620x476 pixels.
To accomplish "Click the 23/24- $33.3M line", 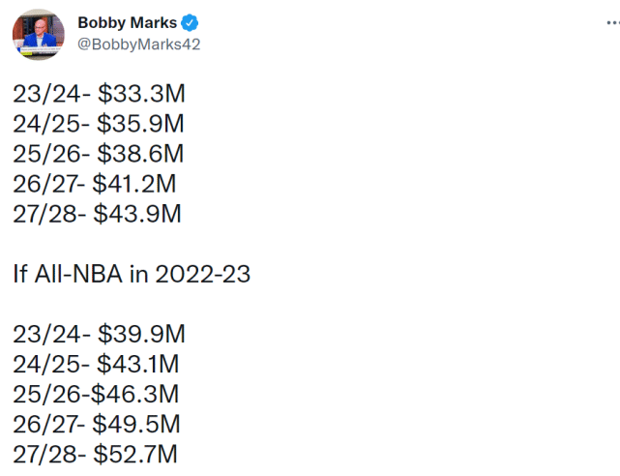I will 99,94.
